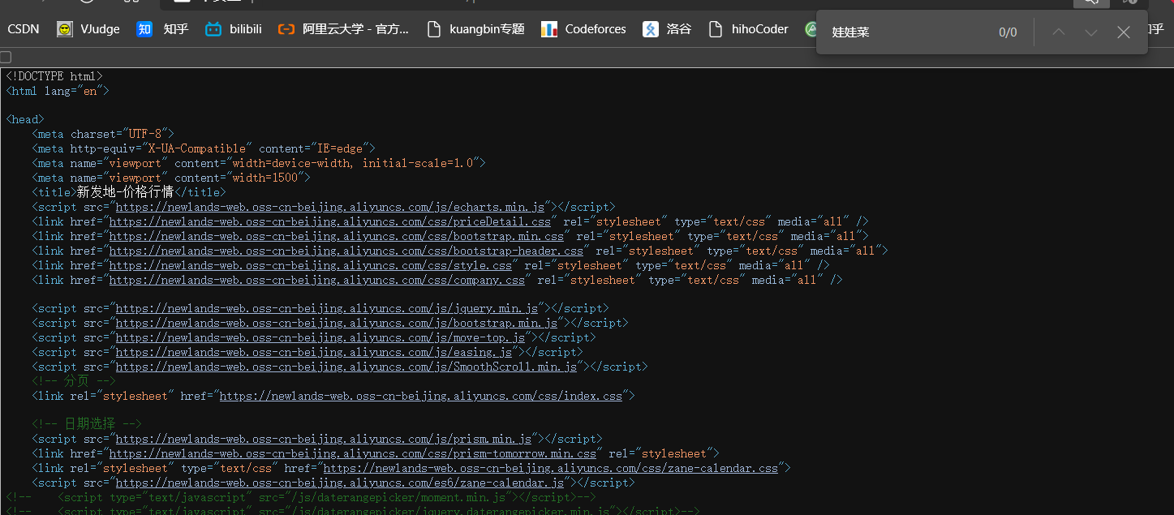The height and width of the screenshot is (515, 1174).
Task: Open the priceDetail.css link
Action: click(330, 221)
